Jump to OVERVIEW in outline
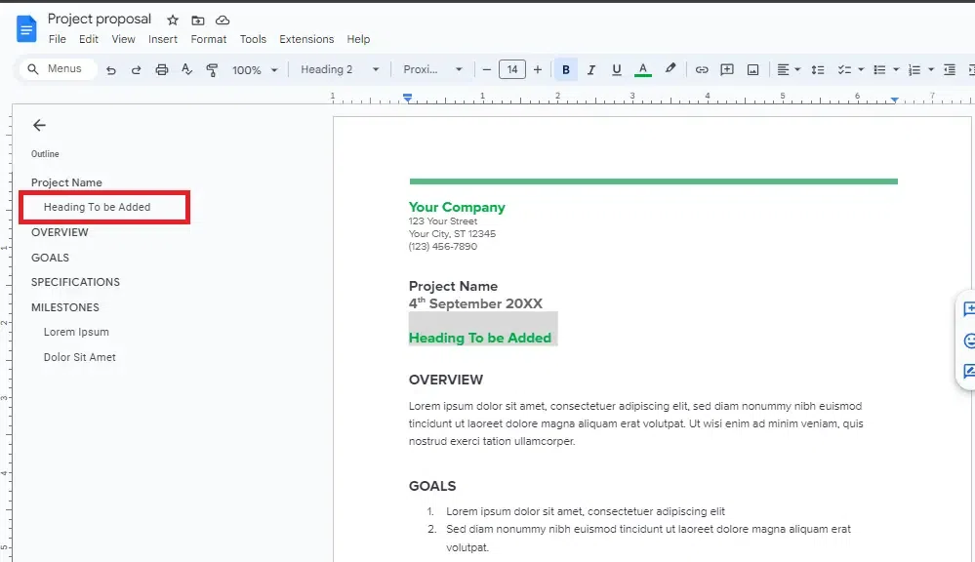975x562 pixels. 60,232
